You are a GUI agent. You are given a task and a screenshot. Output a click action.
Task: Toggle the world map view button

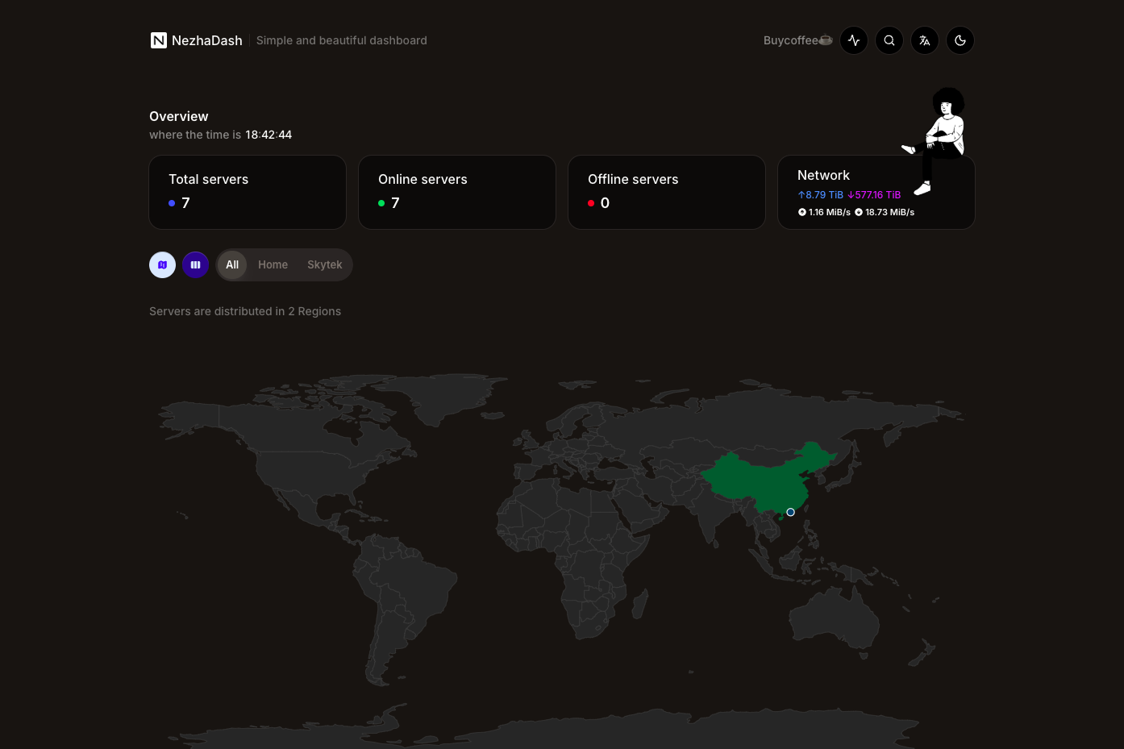[x=162, y=264]
